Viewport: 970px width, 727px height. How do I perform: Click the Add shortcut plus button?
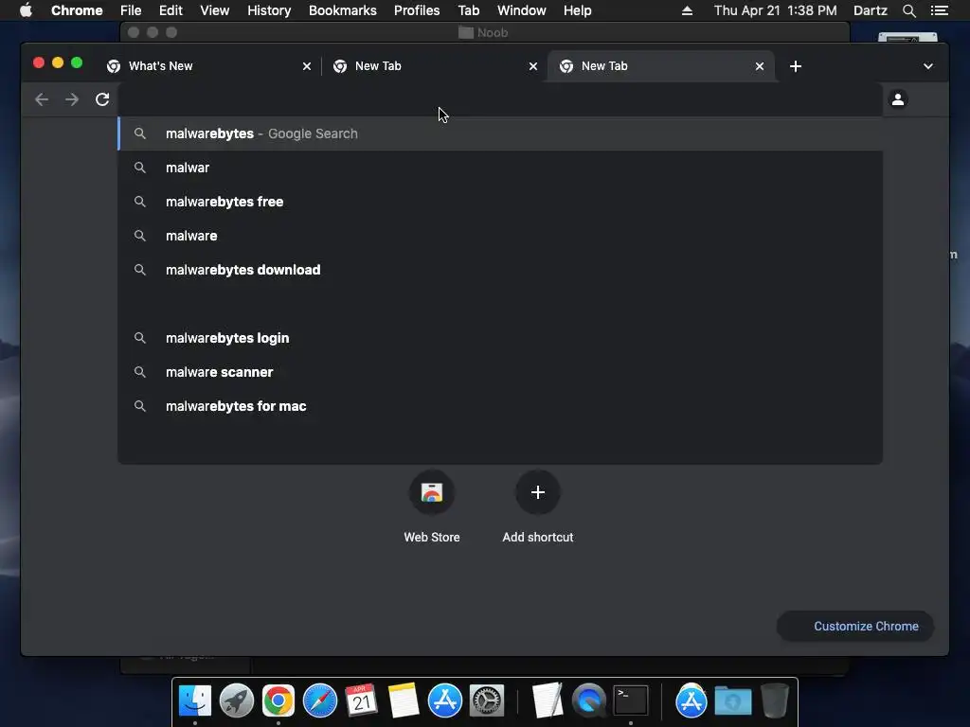(538, 492)
